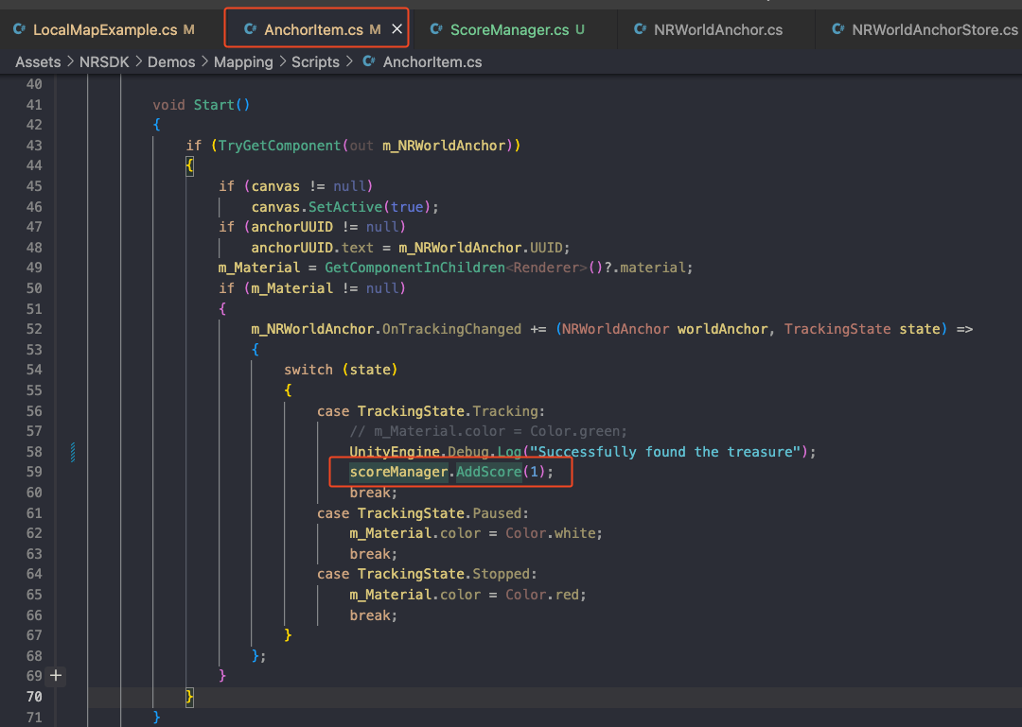
Task: Click the C# icon on LocalMapExample.cs tab
Action: [x=20, y=30]
